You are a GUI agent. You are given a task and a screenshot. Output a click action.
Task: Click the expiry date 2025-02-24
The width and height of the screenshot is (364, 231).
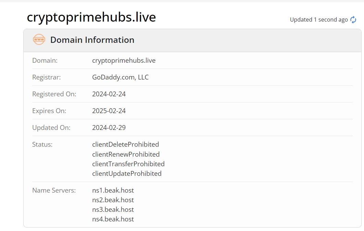[109, 111]
